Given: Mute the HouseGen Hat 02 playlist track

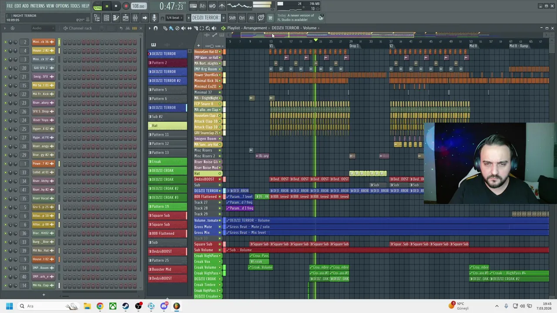Looking at the screenshot, I should [x=220, y=52].
